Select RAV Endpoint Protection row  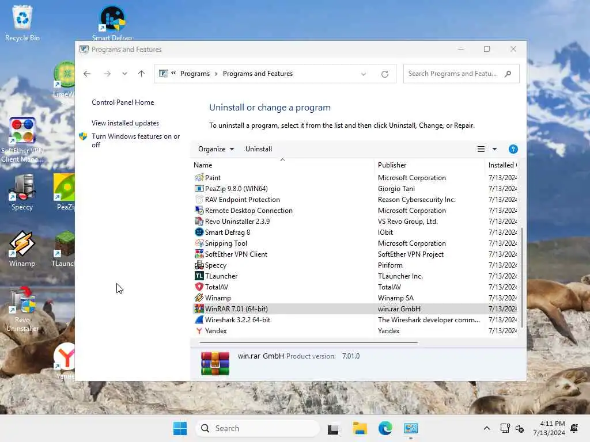pyautogui.click(x=355, y=200)
